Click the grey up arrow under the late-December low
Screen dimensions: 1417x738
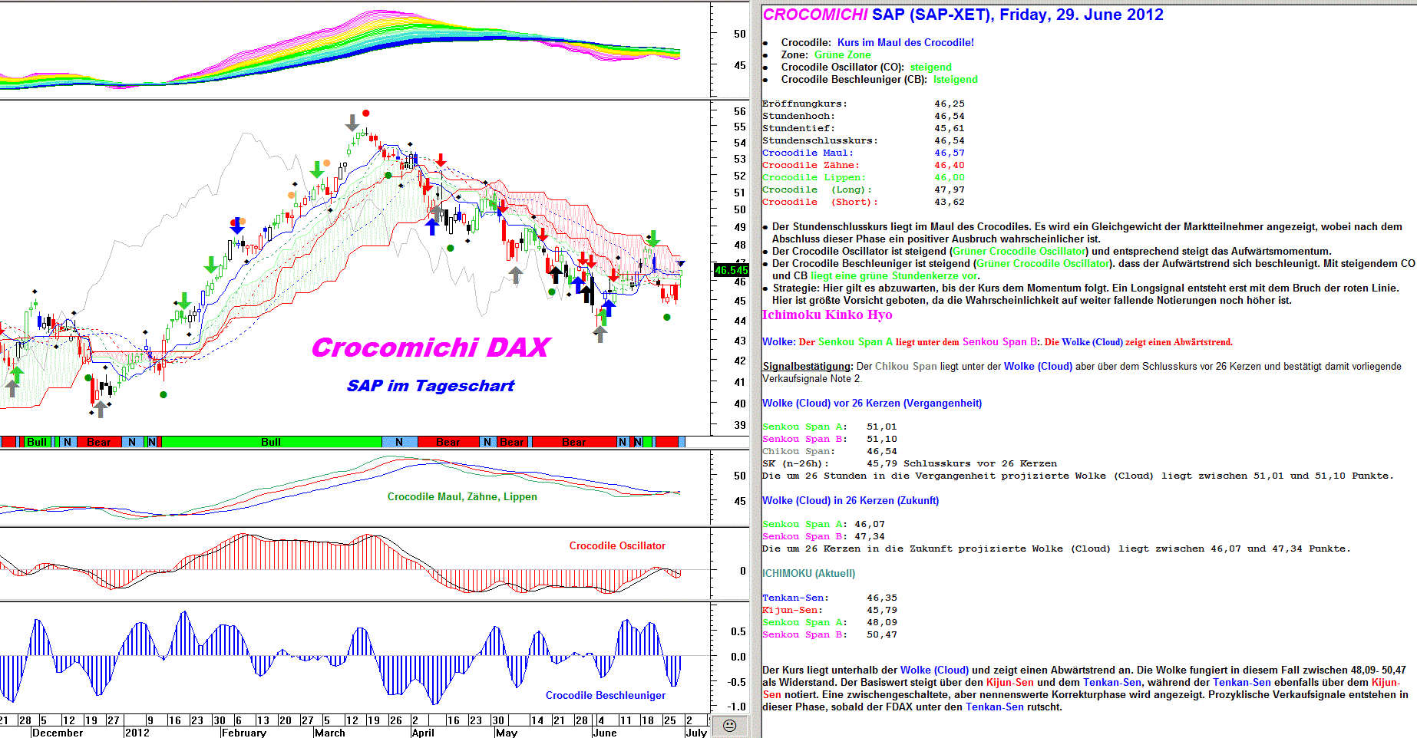100,408
